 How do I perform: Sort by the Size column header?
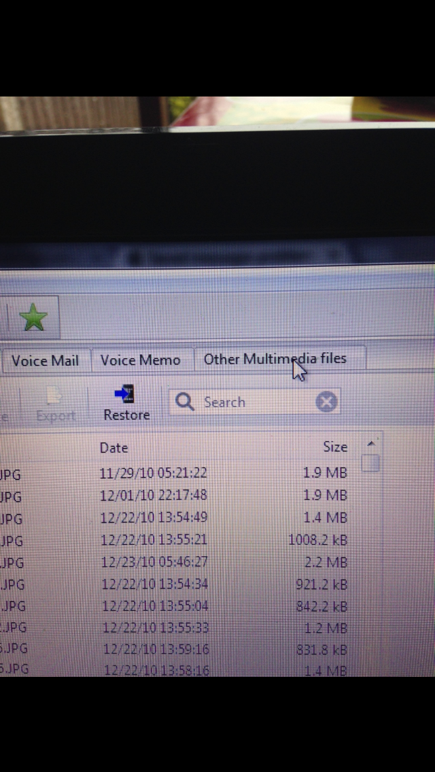coord(335,446)
